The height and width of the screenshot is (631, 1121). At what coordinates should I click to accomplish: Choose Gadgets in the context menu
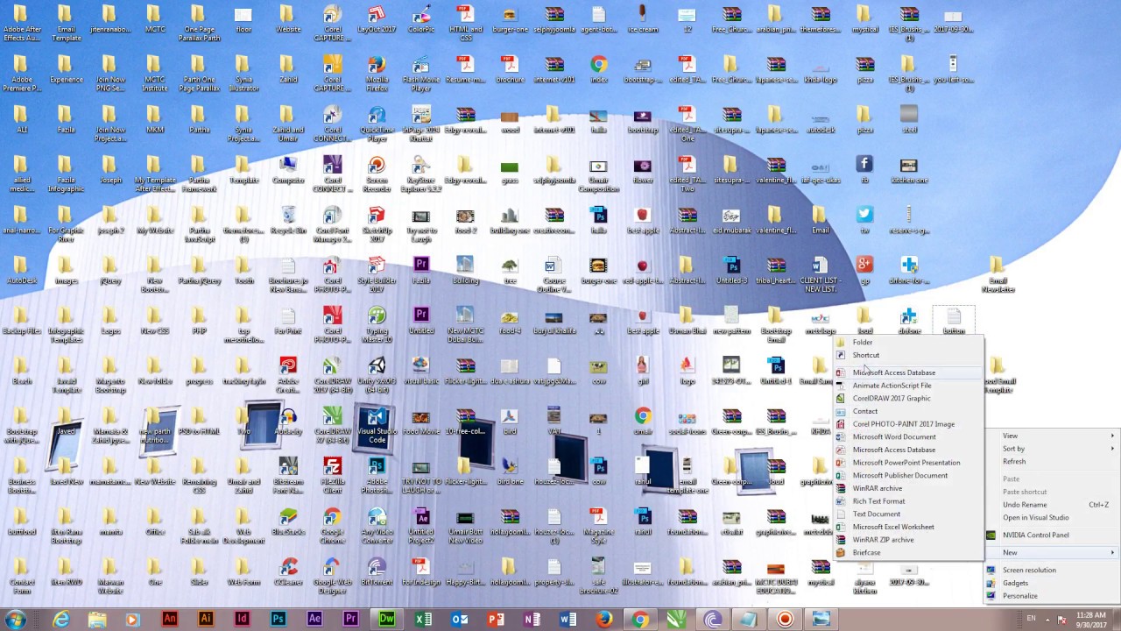click(x=1052, y=583)
